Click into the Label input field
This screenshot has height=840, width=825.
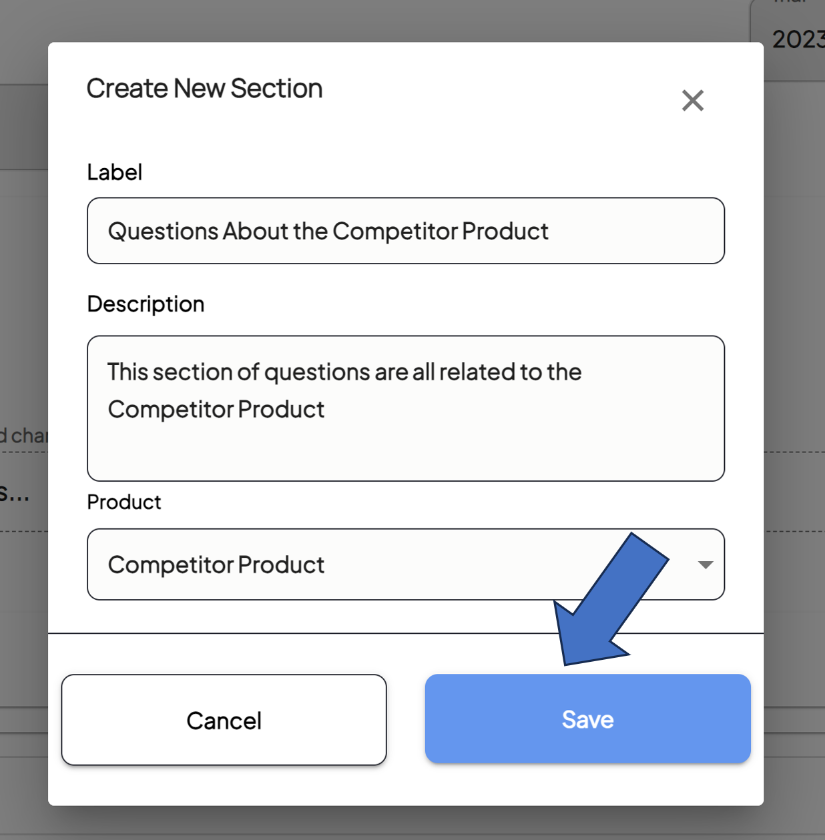pos(406,231)
